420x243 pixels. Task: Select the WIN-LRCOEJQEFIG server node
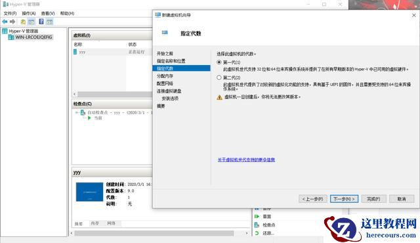33,37
